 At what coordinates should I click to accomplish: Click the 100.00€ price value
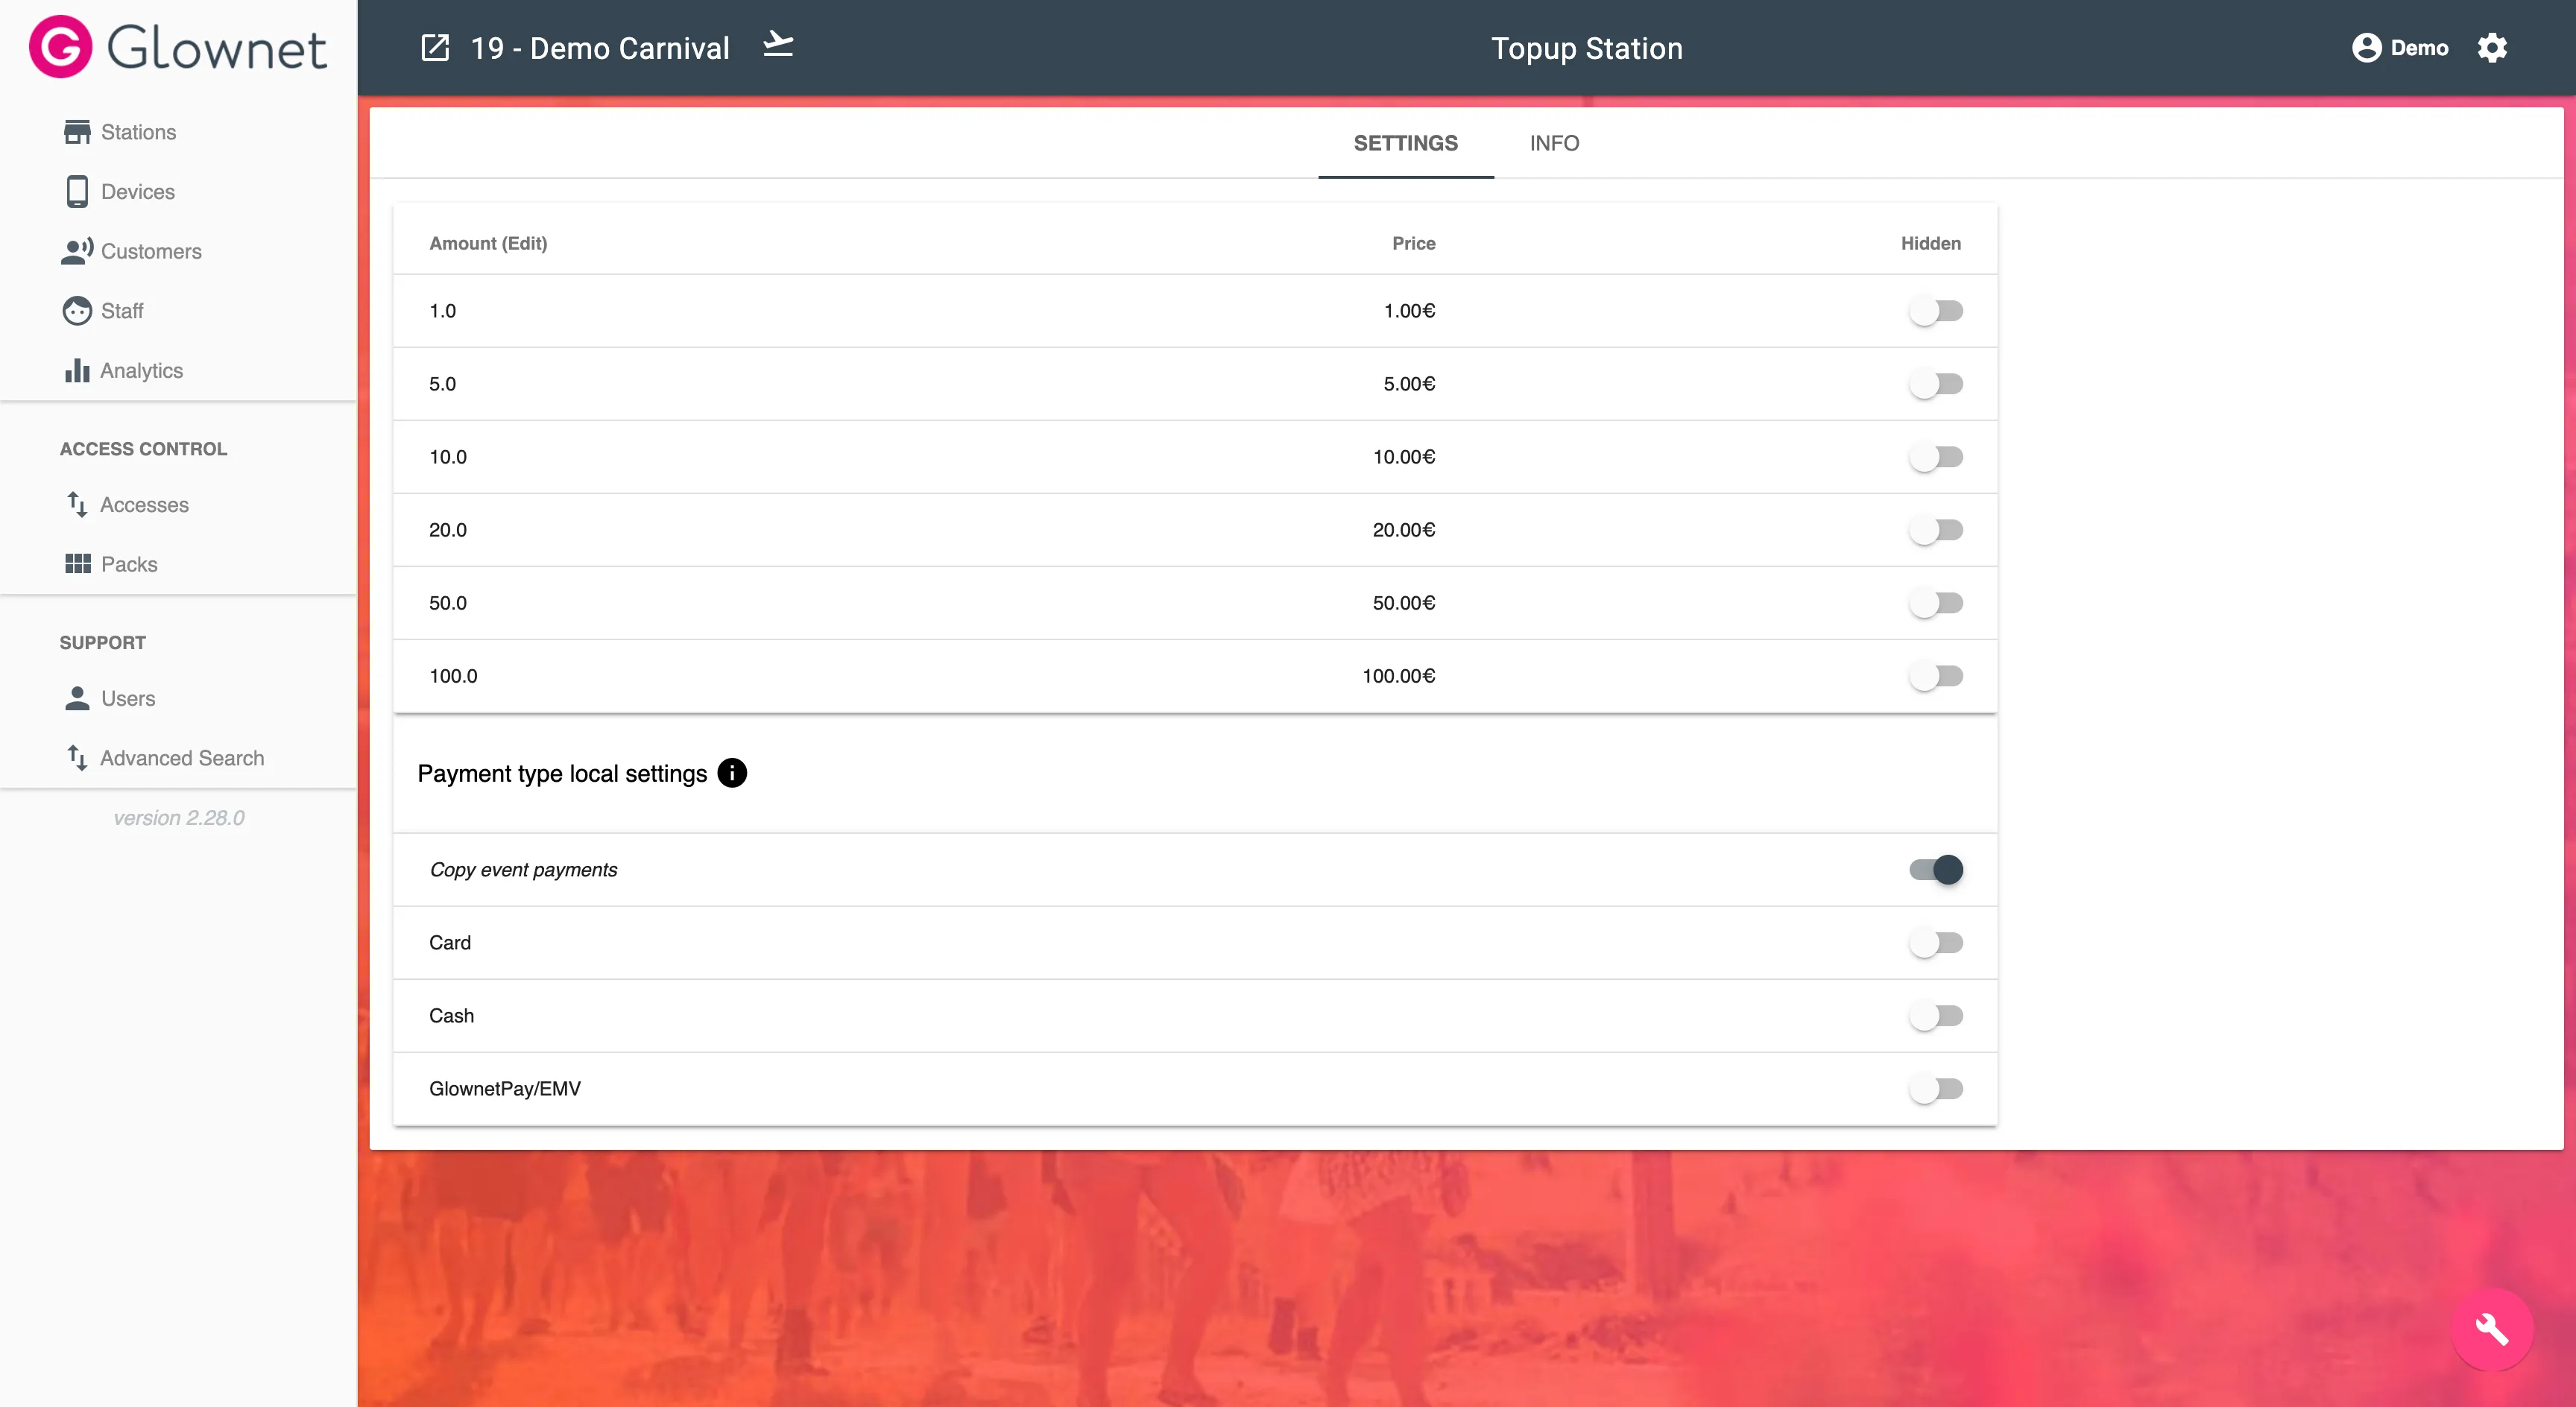tap(1399, 676)
